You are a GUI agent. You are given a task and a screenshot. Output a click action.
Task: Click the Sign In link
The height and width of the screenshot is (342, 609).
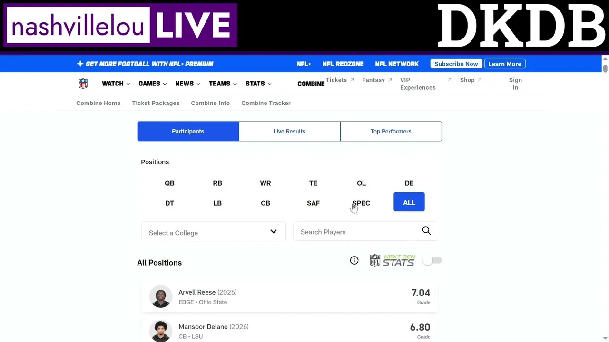pyautogui.click(x=515, y=84)
